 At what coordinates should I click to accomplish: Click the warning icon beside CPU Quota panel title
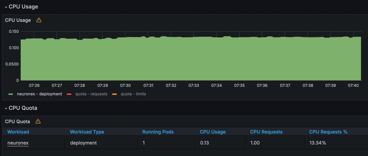coord(38,122)
